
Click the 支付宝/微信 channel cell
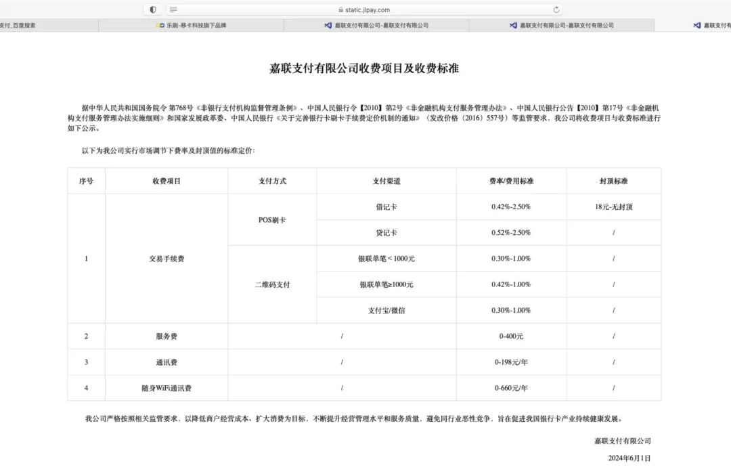[386, 310]
